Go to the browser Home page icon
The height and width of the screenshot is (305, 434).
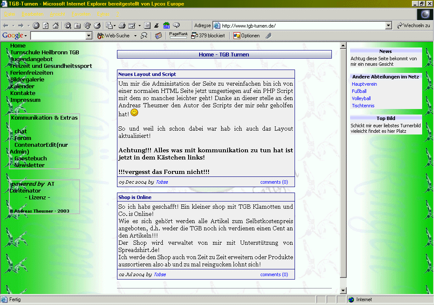56,25
